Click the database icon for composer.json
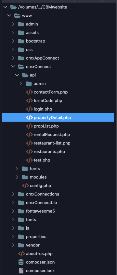This screenshot has width=117, height=275. coord(21,262)
